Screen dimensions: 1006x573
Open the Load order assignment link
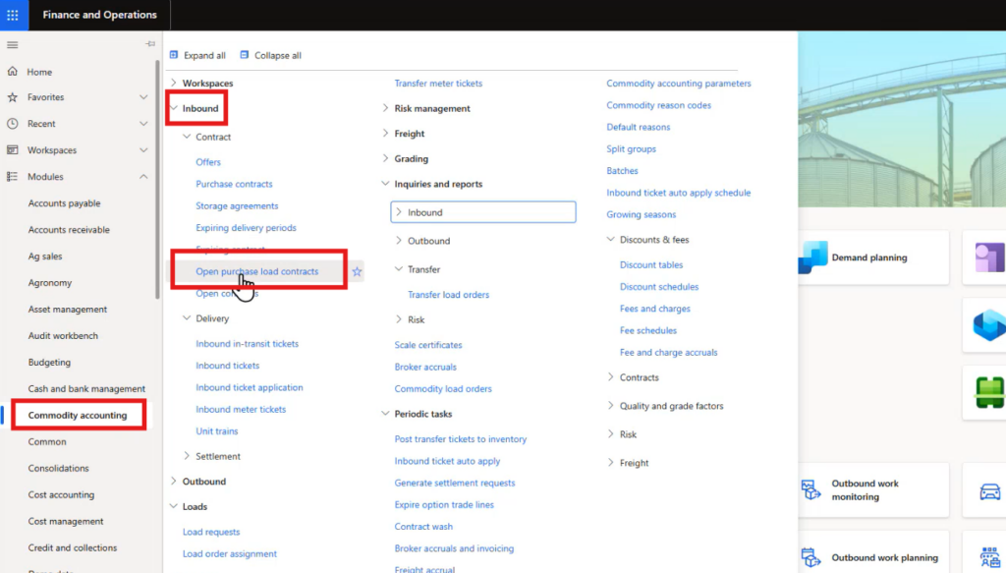(x=230, y=553)
